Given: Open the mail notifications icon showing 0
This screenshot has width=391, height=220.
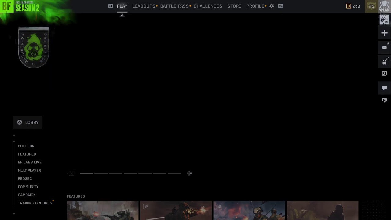Looking at the screenshot, I should tap(384, 47).
